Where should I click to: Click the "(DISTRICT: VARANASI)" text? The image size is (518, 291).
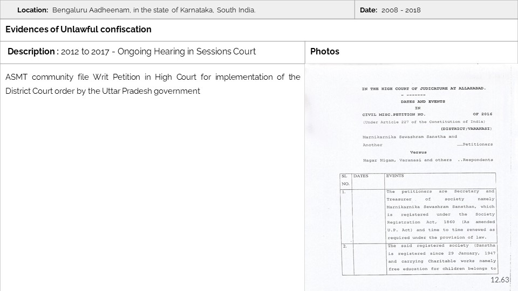pos(466,129)
